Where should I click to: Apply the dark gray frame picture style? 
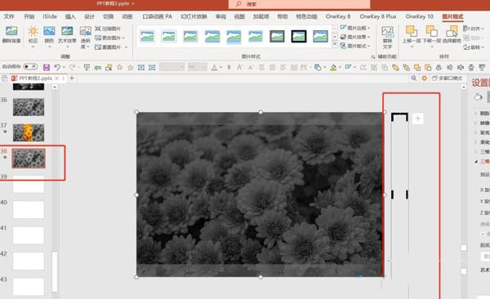pyautogui.click(x=277, y=36)
